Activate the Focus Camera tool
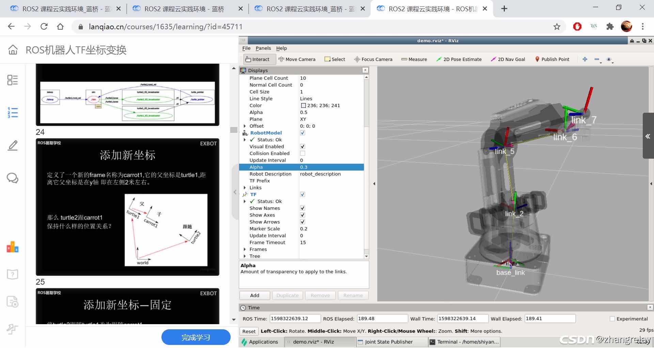Image resolution: width=654 pixels, height=348 pixels. (373, 59)
